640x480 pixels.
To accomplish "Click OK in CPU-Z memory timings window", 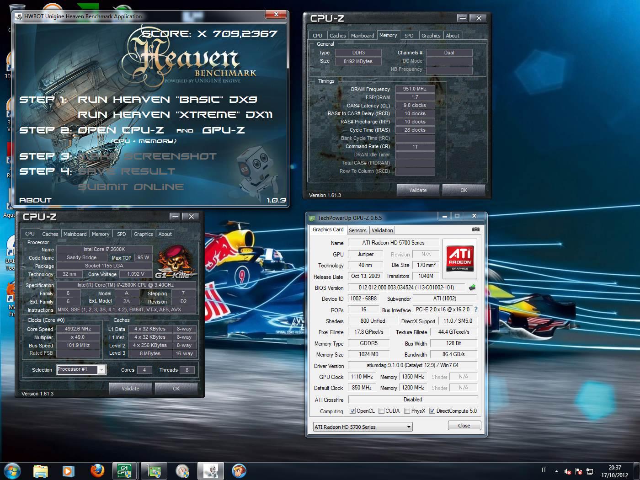I will tap(464, 190).
